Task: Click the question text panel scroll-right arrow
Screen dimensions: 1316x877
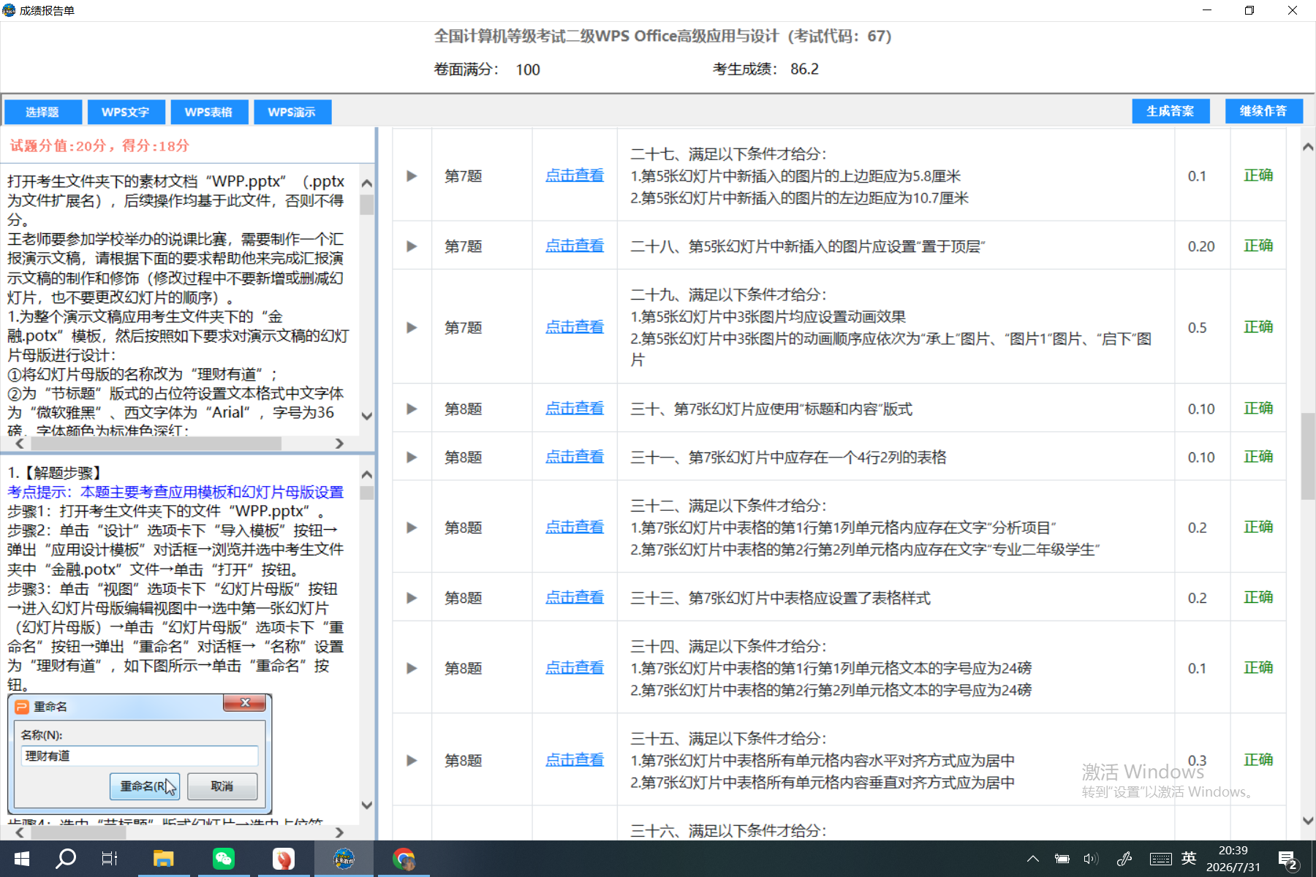Action: coord(339,444)
